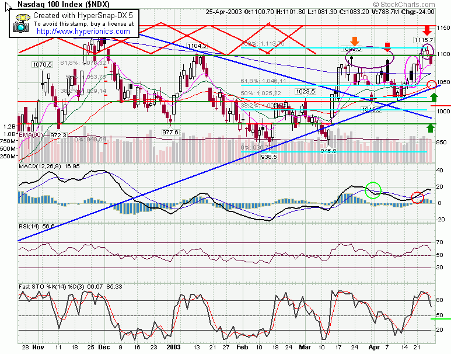
Task: Click the '40' MACD axis label
Action: 440,170
